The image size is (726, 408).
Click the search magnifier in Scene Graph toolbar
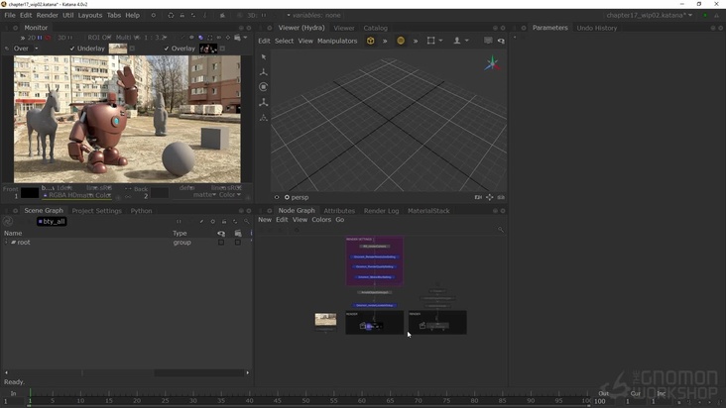click(x=247, y=221)
